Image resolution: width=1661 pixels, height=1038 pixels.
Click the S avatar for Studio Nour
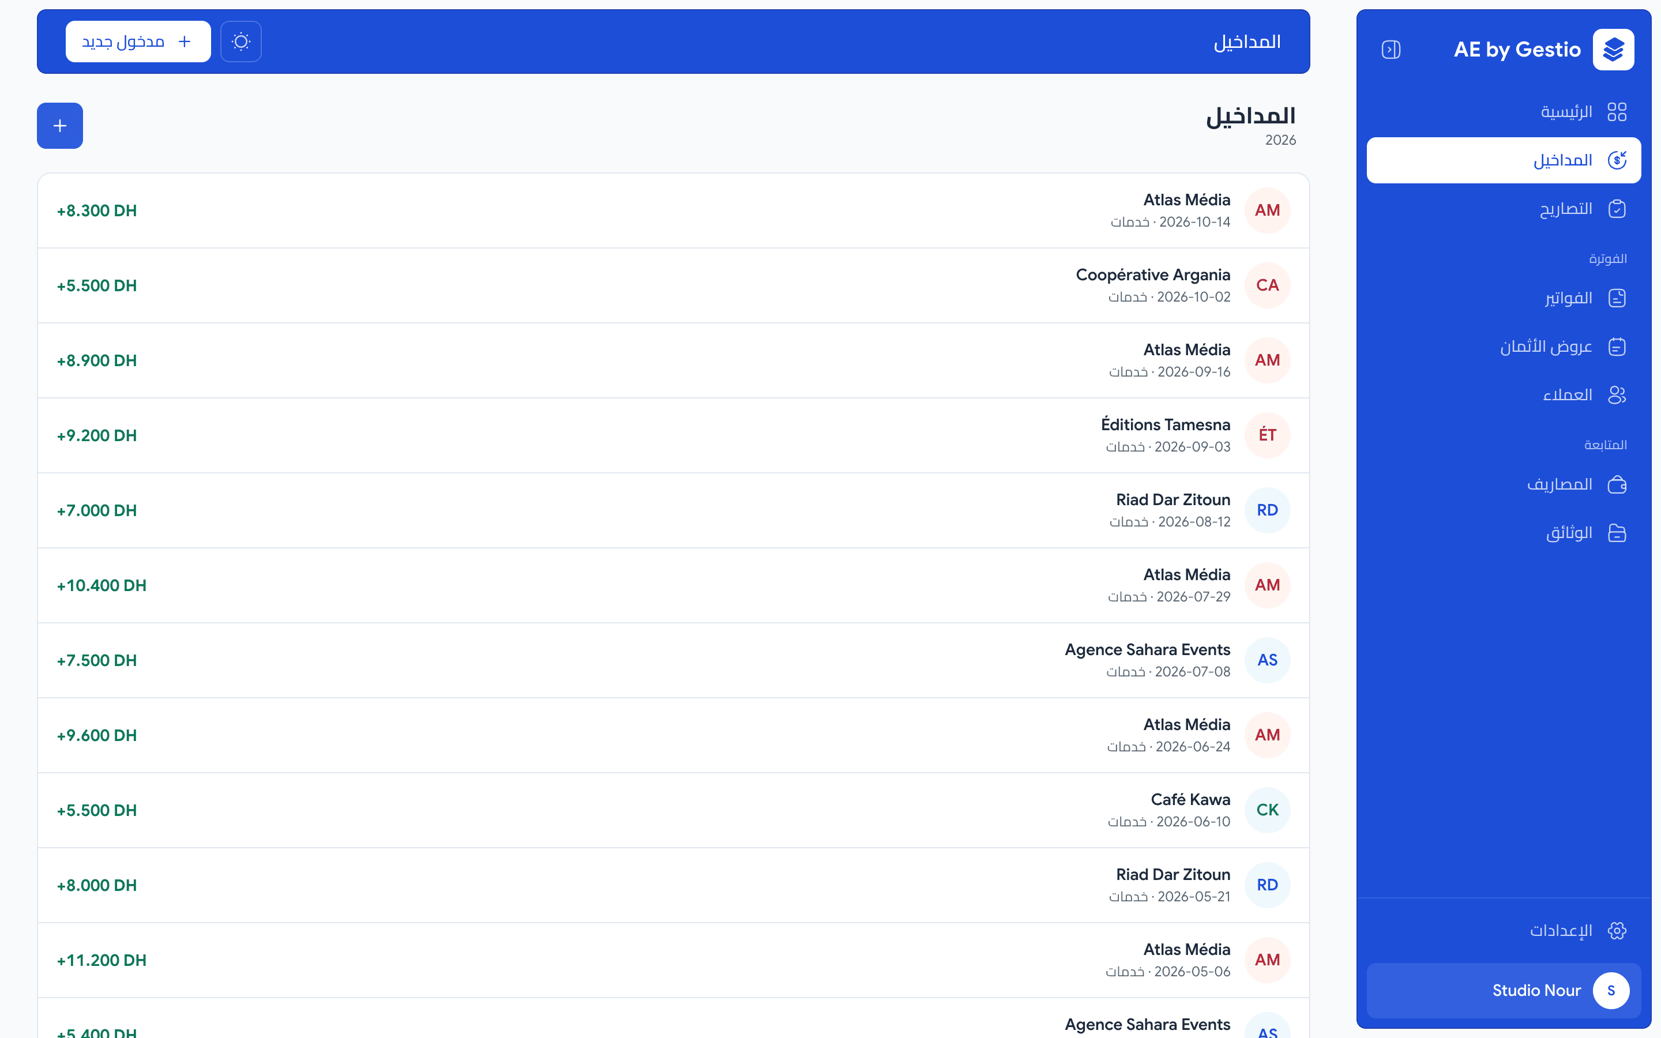1611,991
